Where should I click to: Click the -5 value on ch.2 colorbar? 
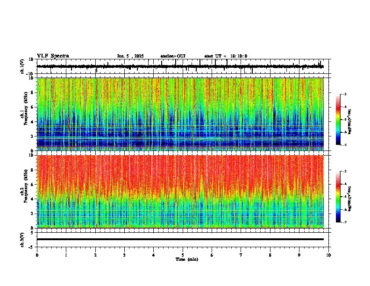tap(345, 197)
